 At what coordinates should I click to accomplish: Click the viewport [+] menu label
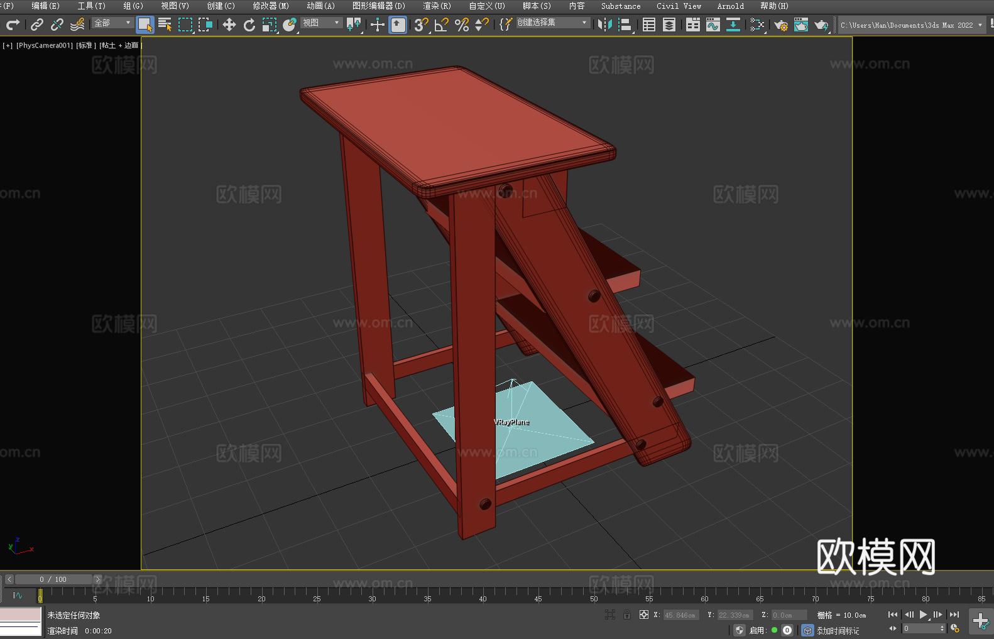[x=8, y=45]
